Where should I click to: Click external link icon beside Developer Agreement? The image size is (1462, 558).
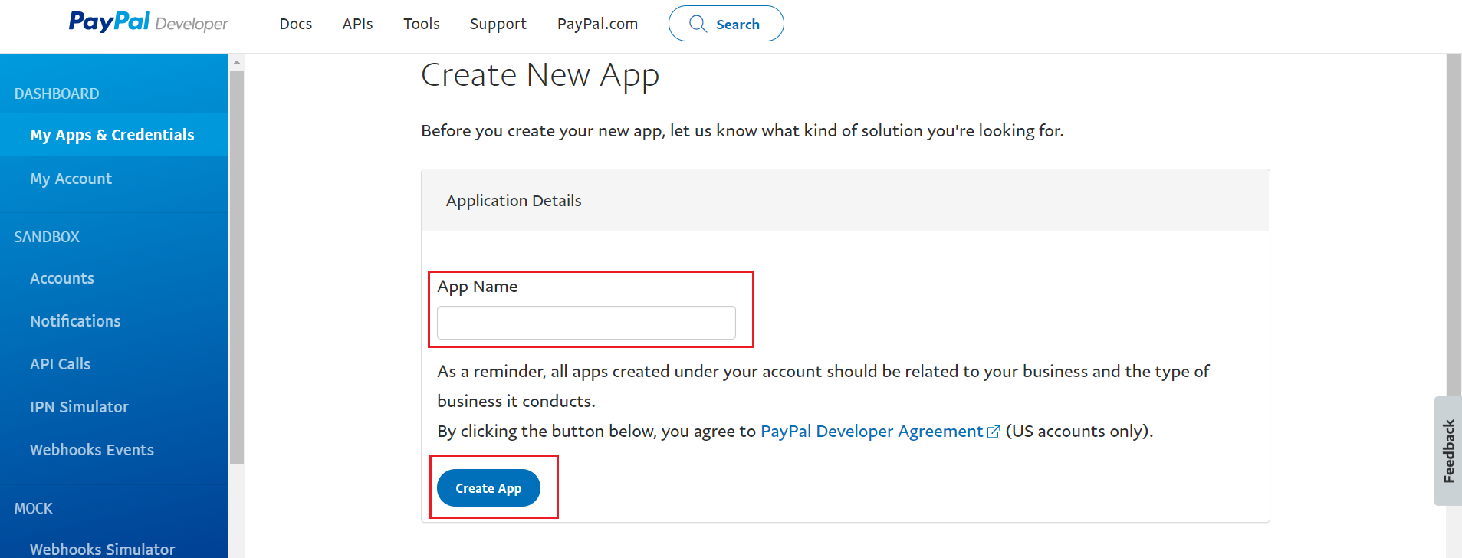point(994,432)
